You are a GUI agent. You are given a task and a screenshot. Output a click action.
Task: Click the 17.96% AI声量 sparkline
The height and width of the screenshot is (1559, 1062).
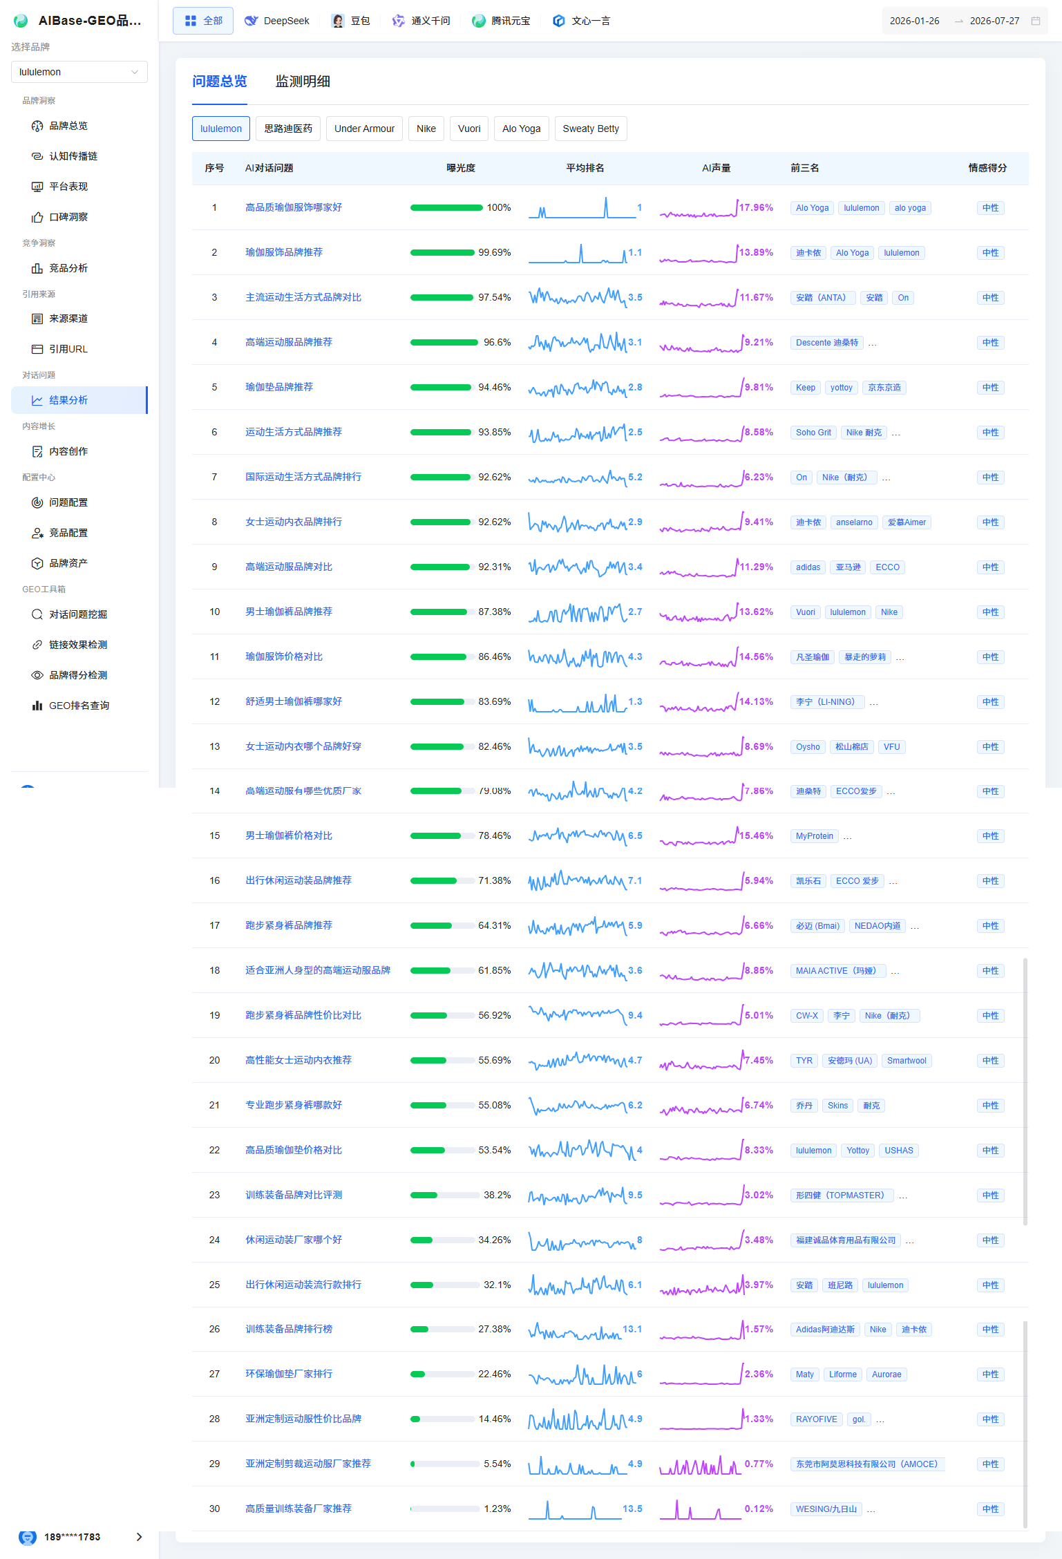coord(699,207)
